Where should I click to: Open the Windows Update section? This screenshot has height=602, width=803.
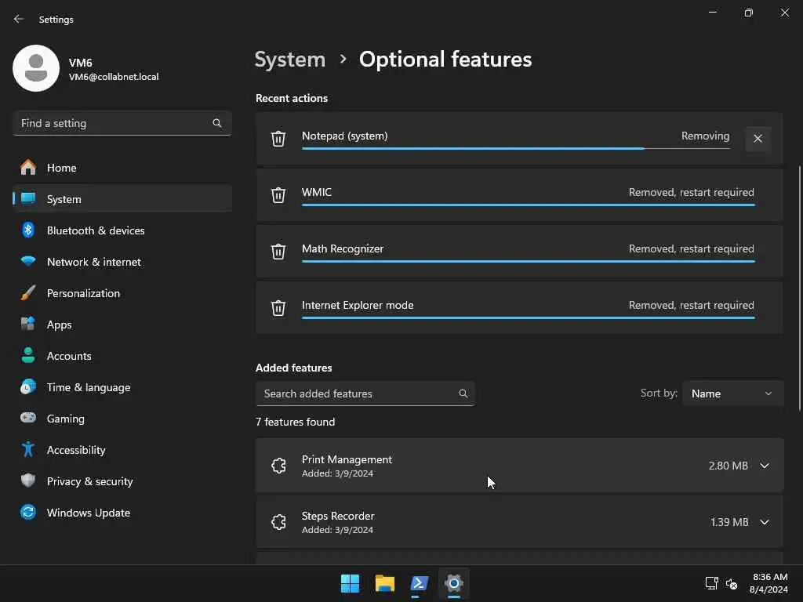[x=88, y=513]
